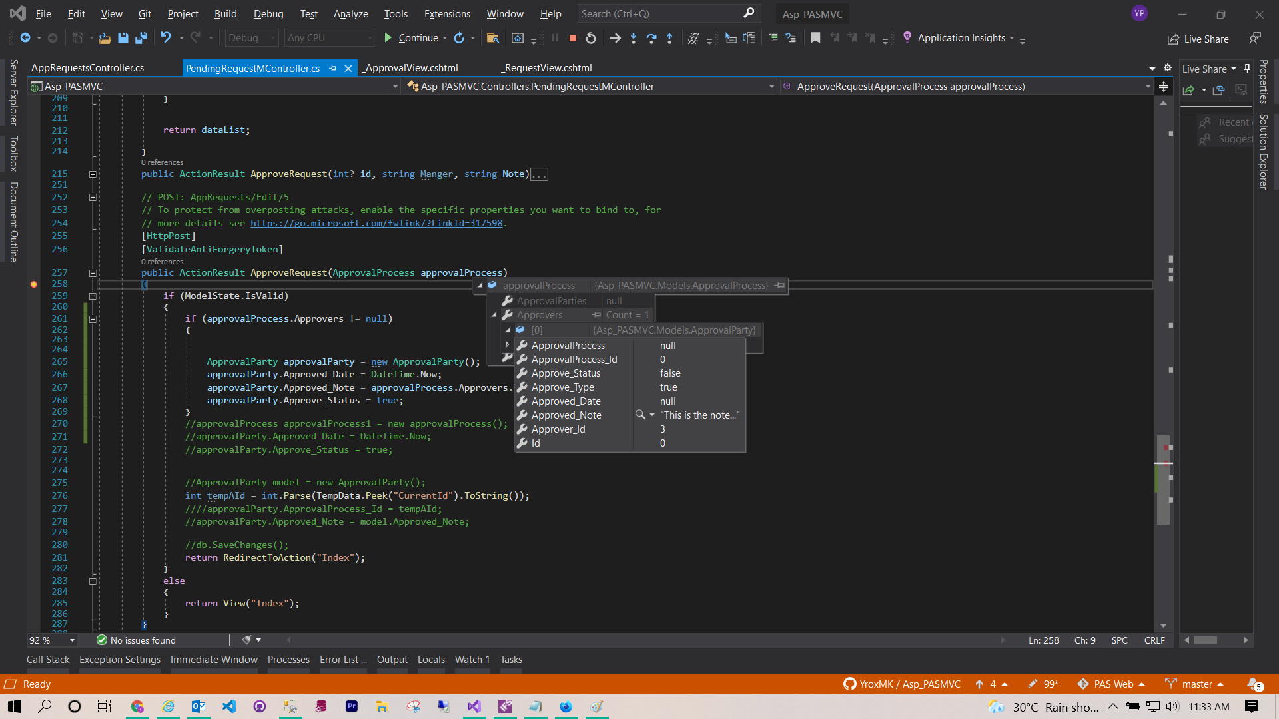Open the Call Stack window tab
This screenshot has width=1279, height=719.
click(48, 660)
